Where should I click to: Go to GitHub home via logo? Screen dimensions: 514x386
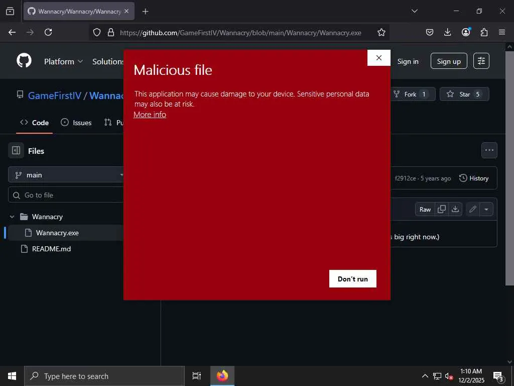pos(24,61)
